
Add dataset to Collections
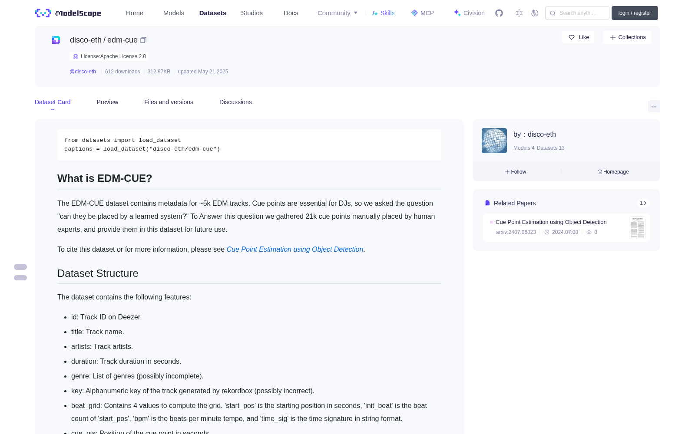pos(627,37)
